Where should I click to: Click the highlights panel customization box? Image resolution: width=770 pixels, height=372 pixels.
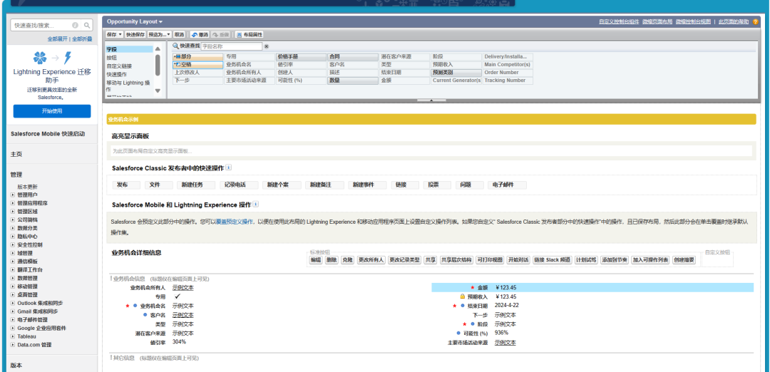430,151
